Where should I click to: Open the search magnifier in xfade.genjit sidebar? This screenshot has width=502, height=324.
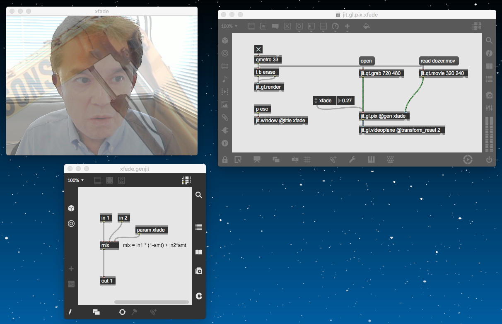click(199, 195)
